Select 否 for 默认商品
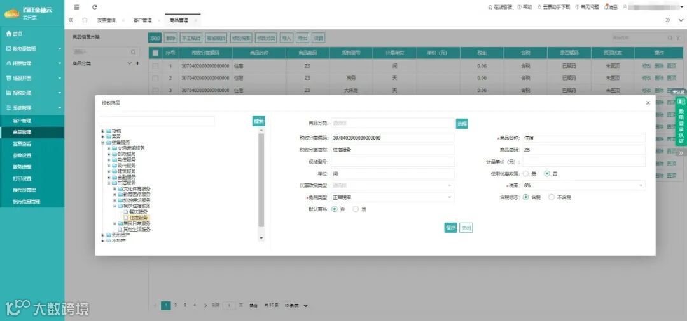The height and width of the screenshot is (321, 687). click(x=335, y=209)
